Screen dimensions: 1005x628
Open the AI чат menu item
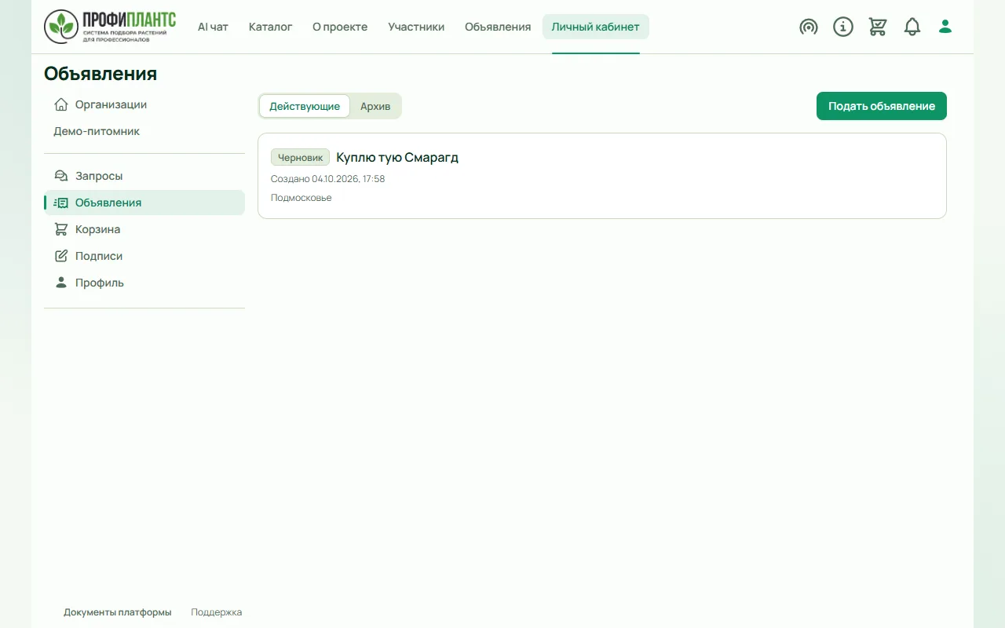213,27
